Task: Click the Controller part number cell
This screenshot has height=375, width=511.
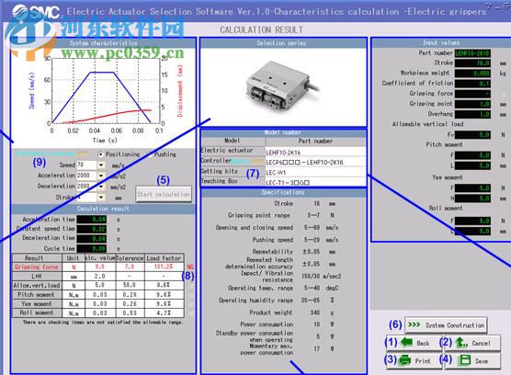Action: coord(315,162)
